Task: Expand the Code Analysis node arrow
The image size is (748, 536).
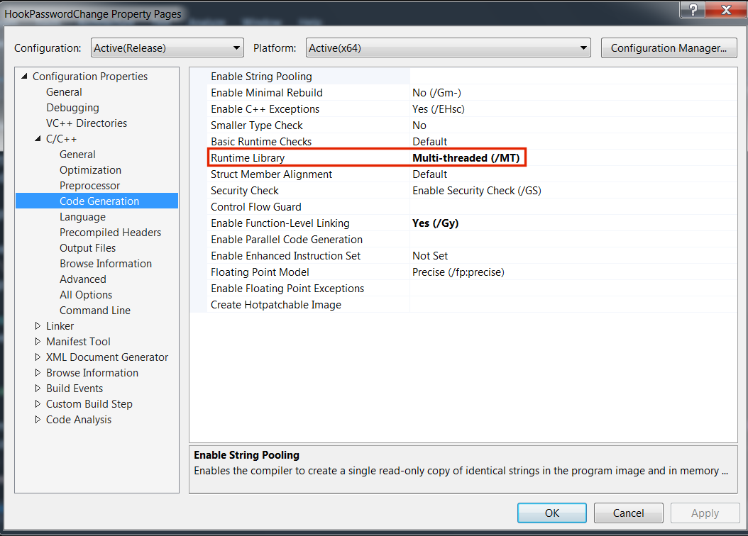Action: [x=38, y=420]
